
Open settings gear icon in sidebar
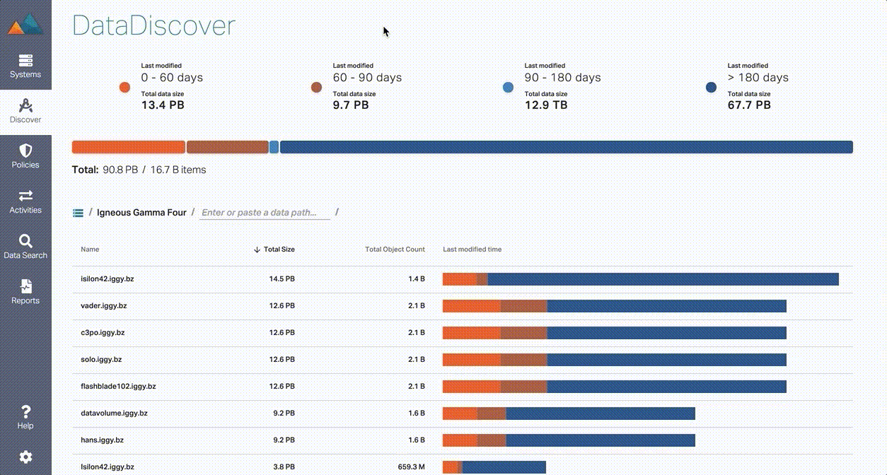point(25,457)
